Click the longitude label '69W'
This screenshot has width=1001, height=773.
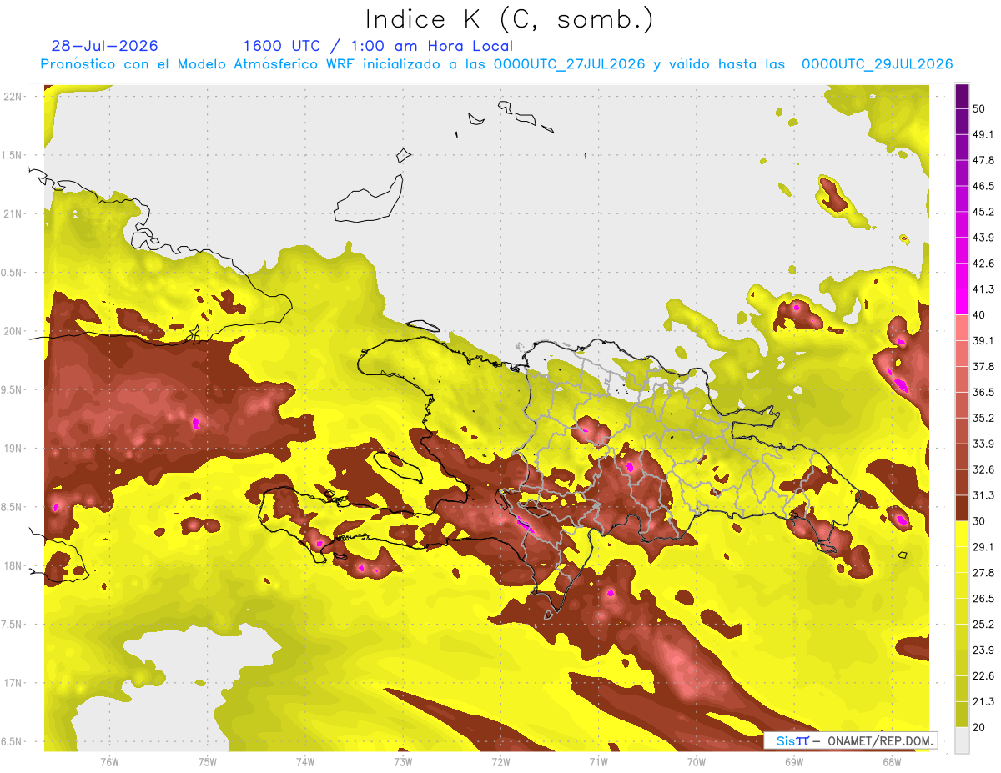tap(794, 761)
